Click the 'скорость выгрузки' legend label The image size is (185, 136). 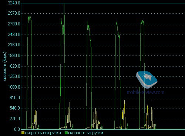[43, 133]
